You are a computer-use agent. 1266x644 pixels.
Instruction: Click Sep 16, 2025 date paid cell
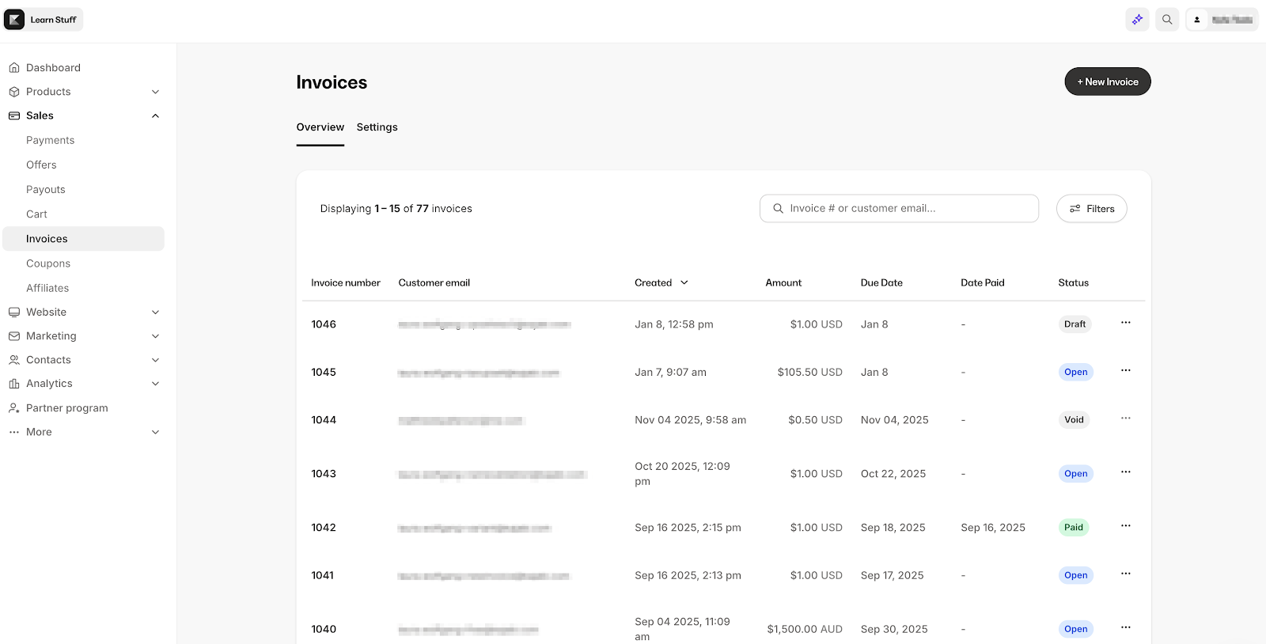(x=993, y=527)
